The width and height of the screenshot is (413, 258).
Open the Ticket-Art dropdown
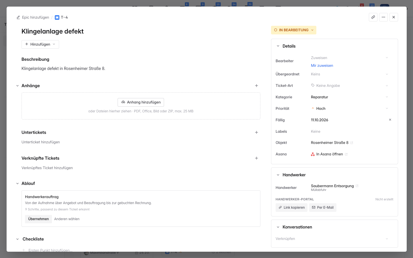[350, 86]
